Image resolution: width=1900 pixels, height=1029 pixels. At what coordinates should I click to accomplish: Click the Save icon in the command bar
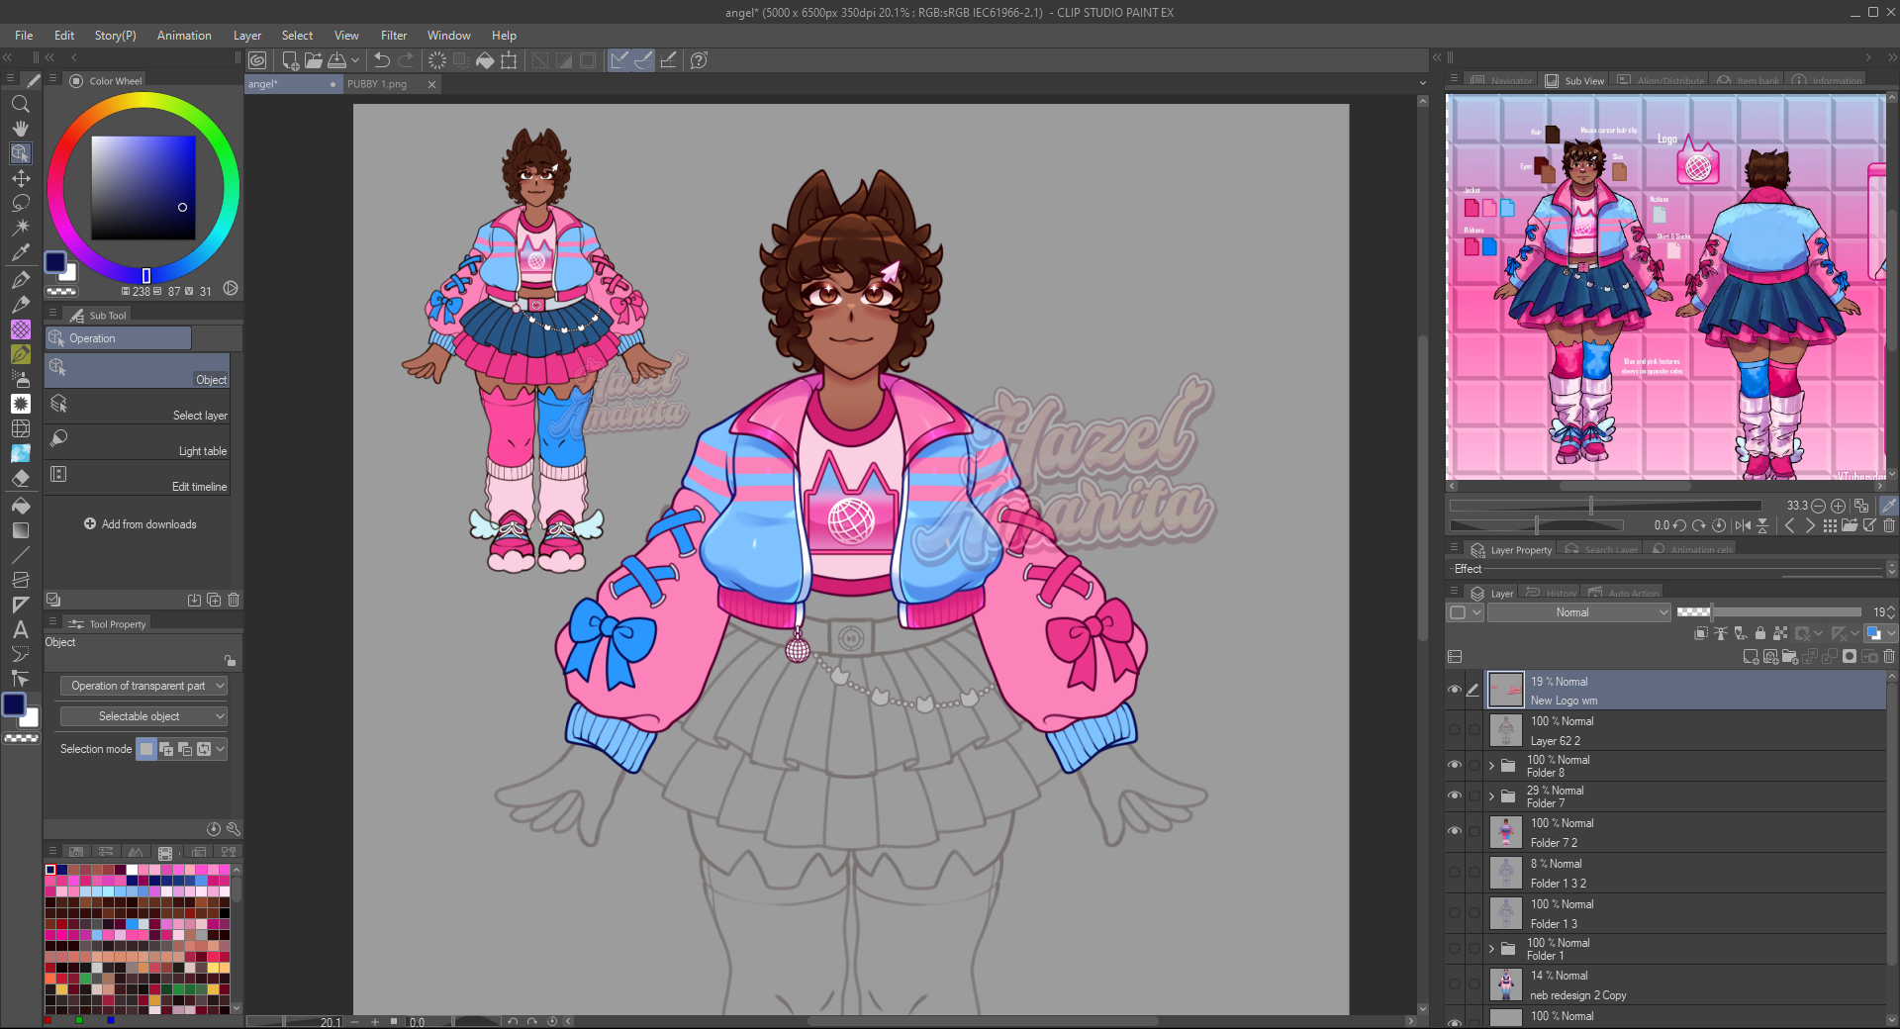click(337, 60)
